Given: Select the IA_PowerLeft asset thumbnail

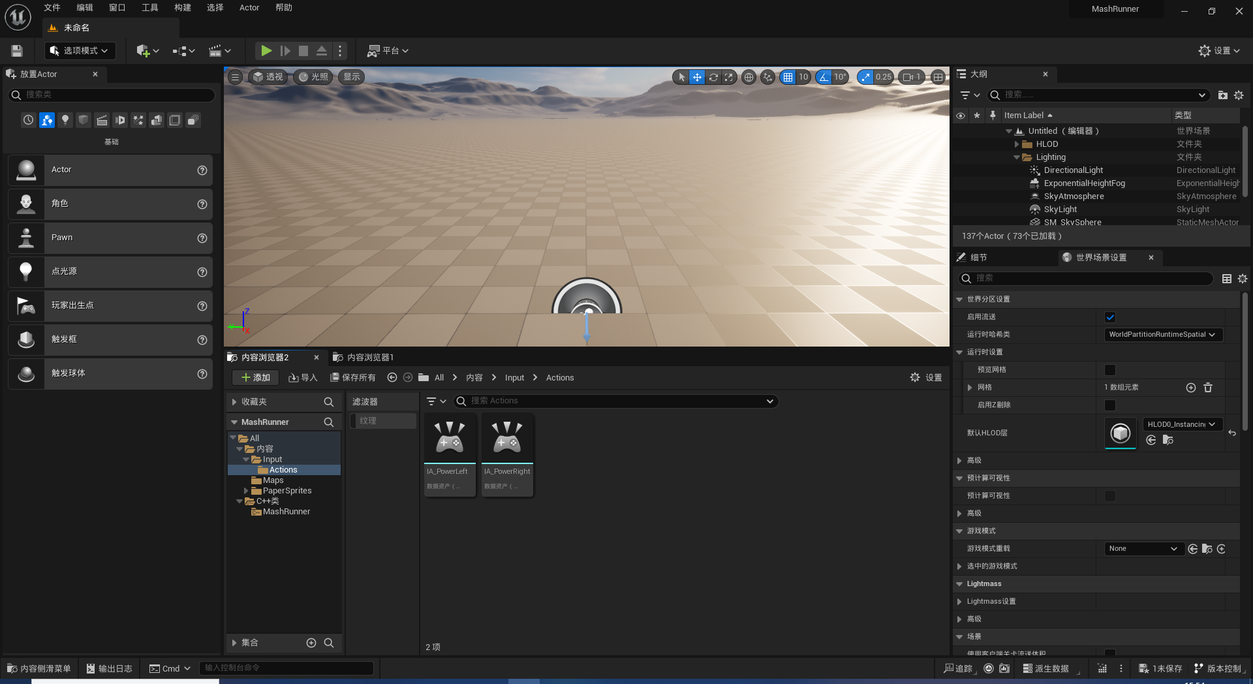Looking at the screenshot, I should [x=450, y=455].
